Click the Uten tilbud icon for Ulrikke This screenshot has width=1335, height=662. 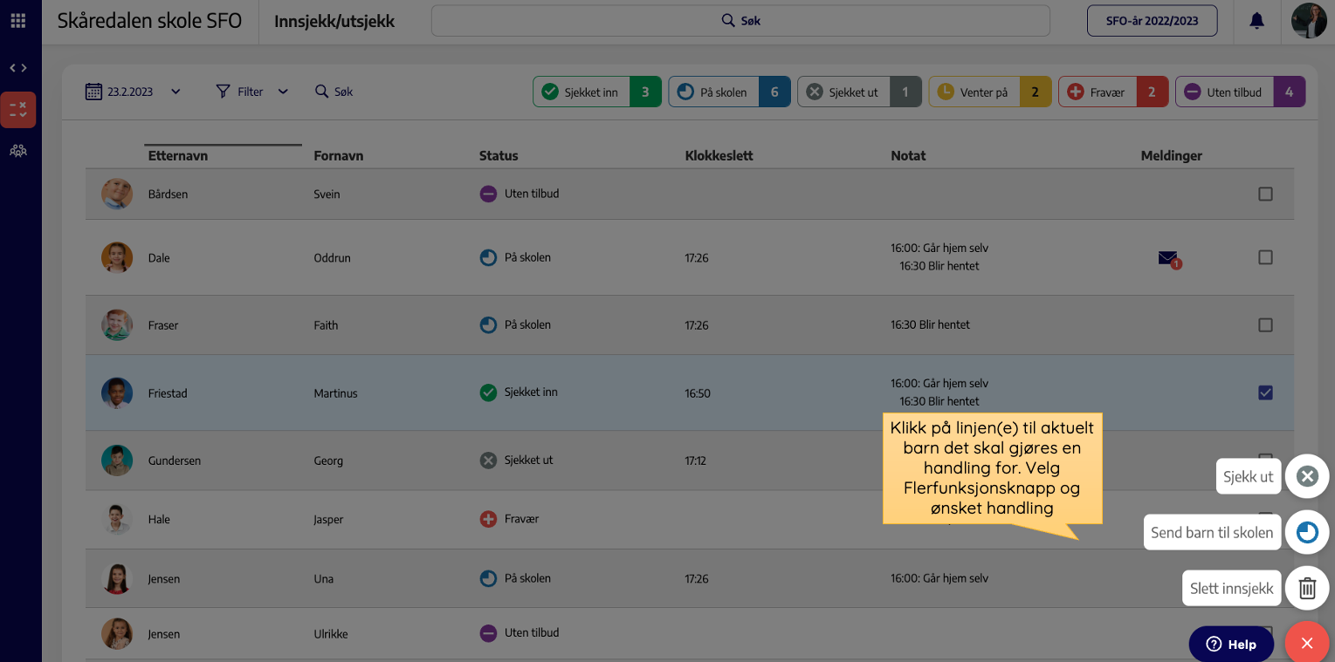coord(488,632)
